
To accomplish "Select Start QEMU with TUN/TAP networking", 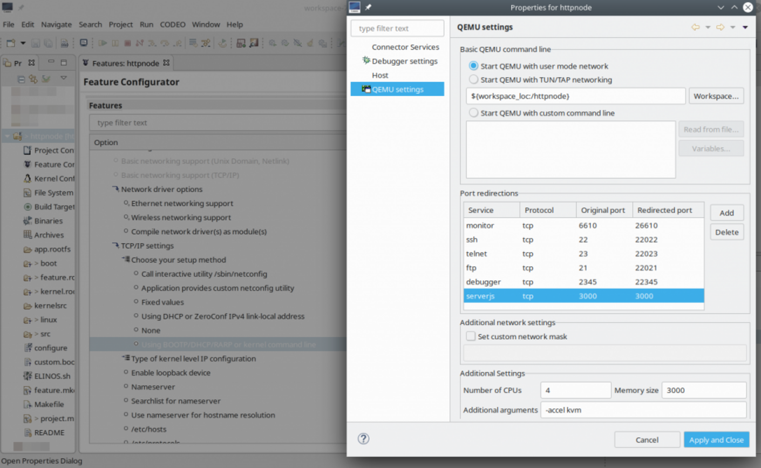I will click(x=473, y=79).
